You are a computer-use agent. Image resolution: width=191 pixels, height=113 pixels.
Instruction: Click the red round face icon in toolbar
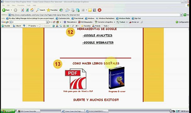[100, 10]
